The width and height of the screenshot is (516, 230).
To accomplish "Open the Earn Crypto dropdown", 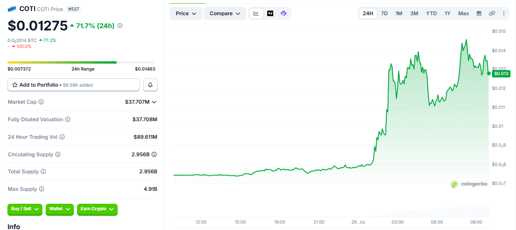I will 97,209.
